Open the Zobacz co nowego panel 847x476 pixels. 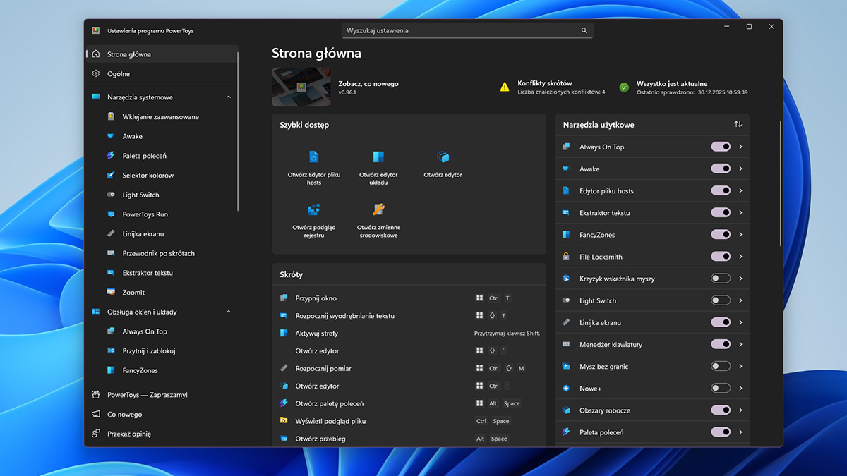[371, 83]
